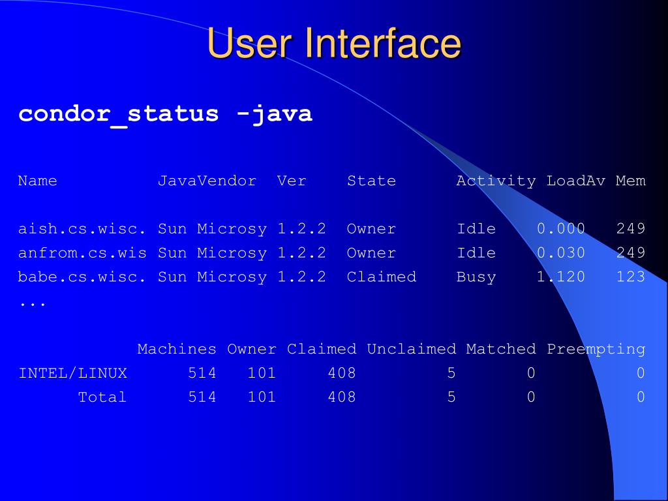Click version "1.2.2" in the babe.cs.wisc. row
Viewport: 668px width, 501px height.
click(301, 277)
